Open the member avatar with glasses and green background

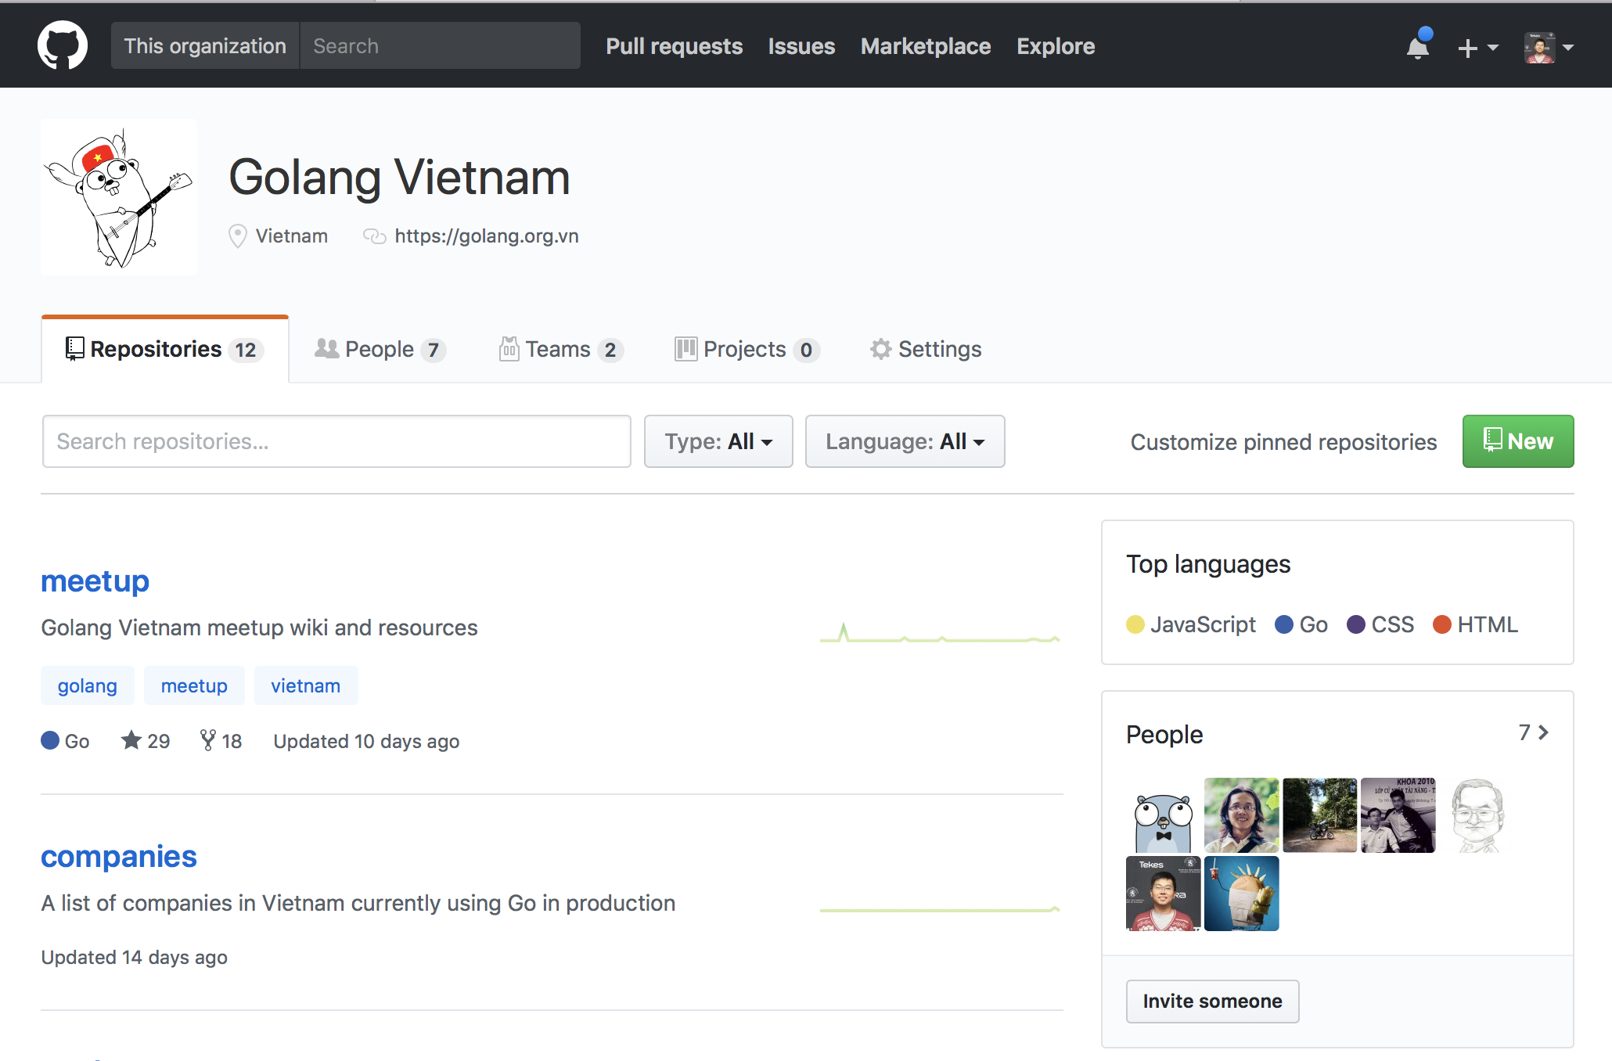1242,815
